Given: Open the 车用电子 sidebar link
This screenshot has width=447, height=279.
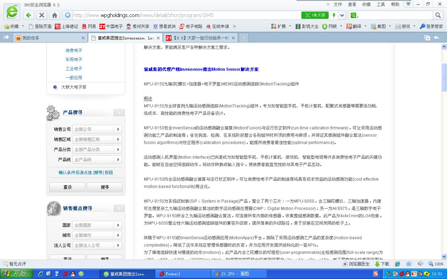Looking at the screenshot, I should point(74,59).
